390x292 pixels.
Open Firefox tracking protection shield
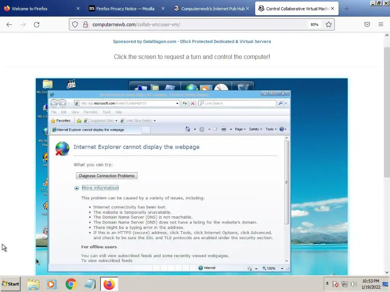[75, 24]
